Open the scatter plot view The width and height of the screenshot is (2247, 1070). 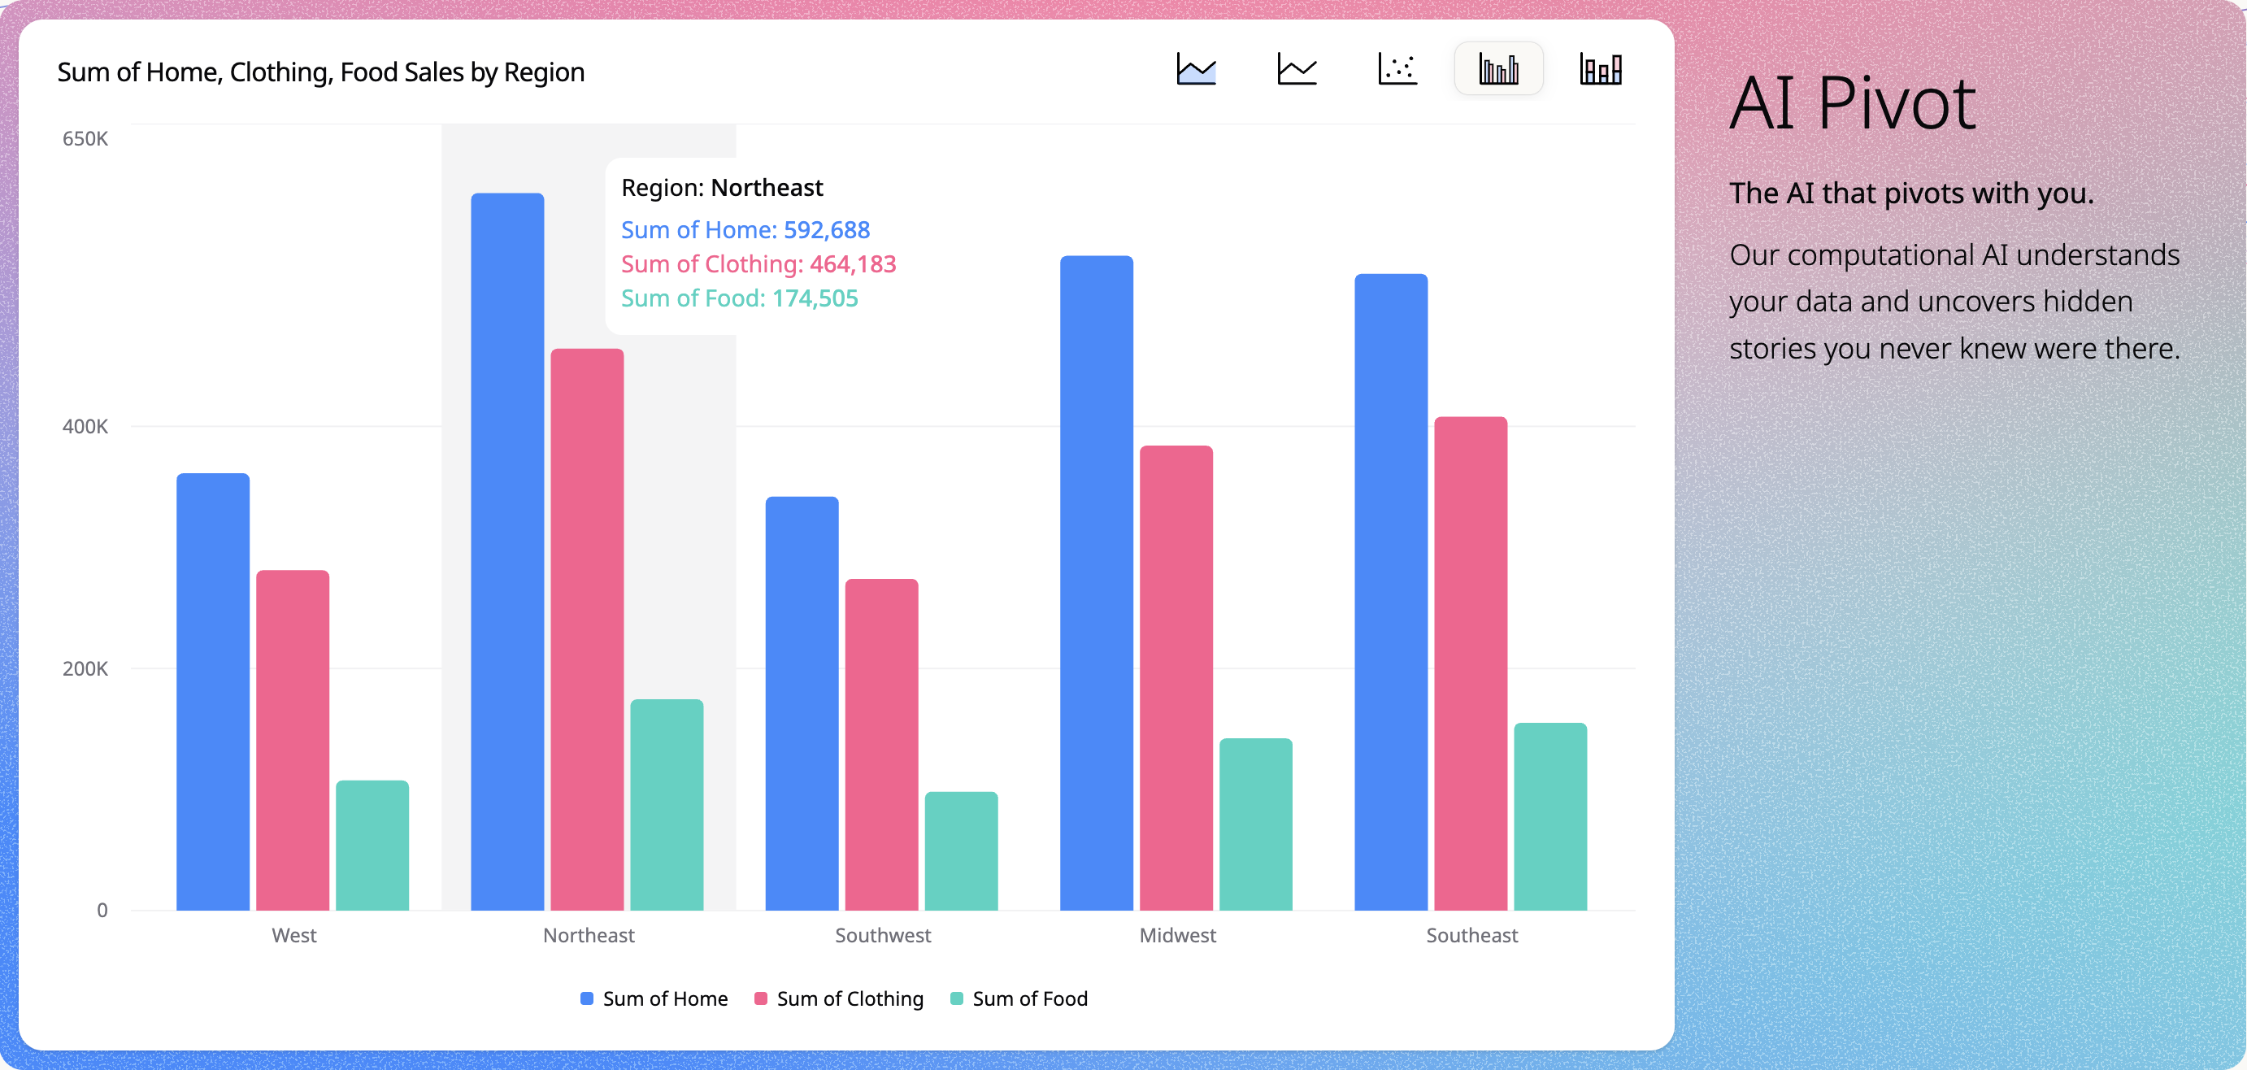[1397, 70]
